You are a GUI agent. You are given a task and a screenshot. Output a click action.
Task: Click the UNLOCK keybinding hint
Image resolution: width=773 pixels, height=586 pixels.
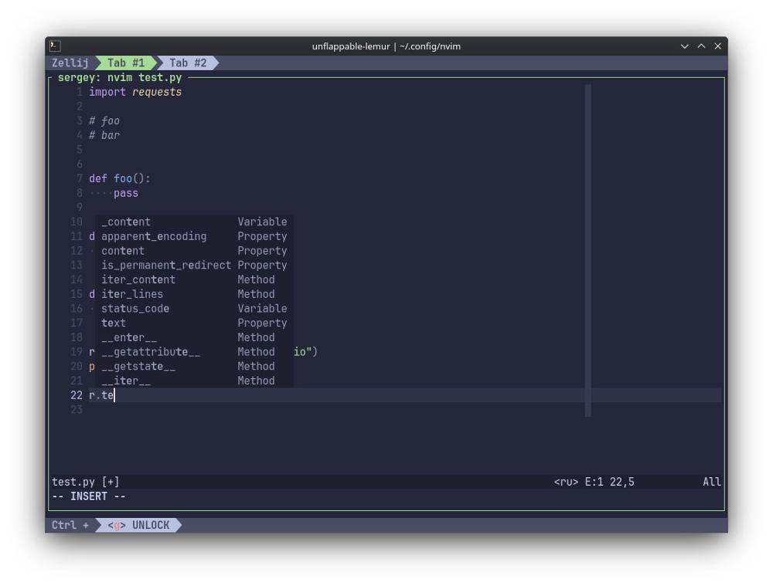tap(138, 526)
